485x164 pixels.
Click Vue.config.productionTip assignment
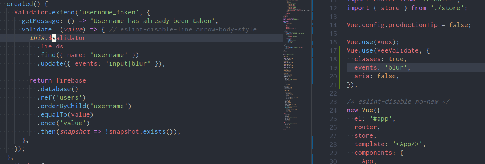point(409,25)
